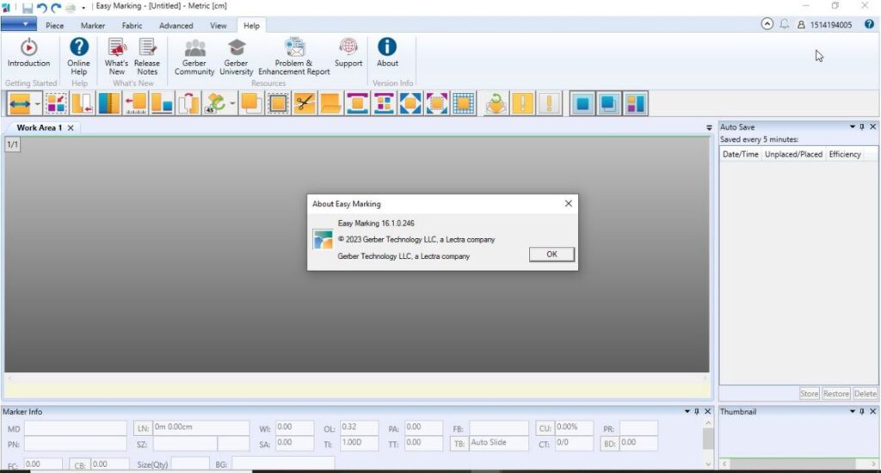Click OK in About Easy Marking dialog

tap(551, 255)
